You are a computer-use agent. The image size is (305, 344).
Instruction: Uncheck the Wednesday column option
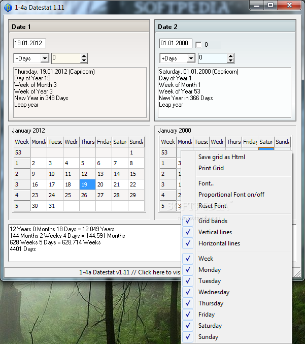pos(236,292)
